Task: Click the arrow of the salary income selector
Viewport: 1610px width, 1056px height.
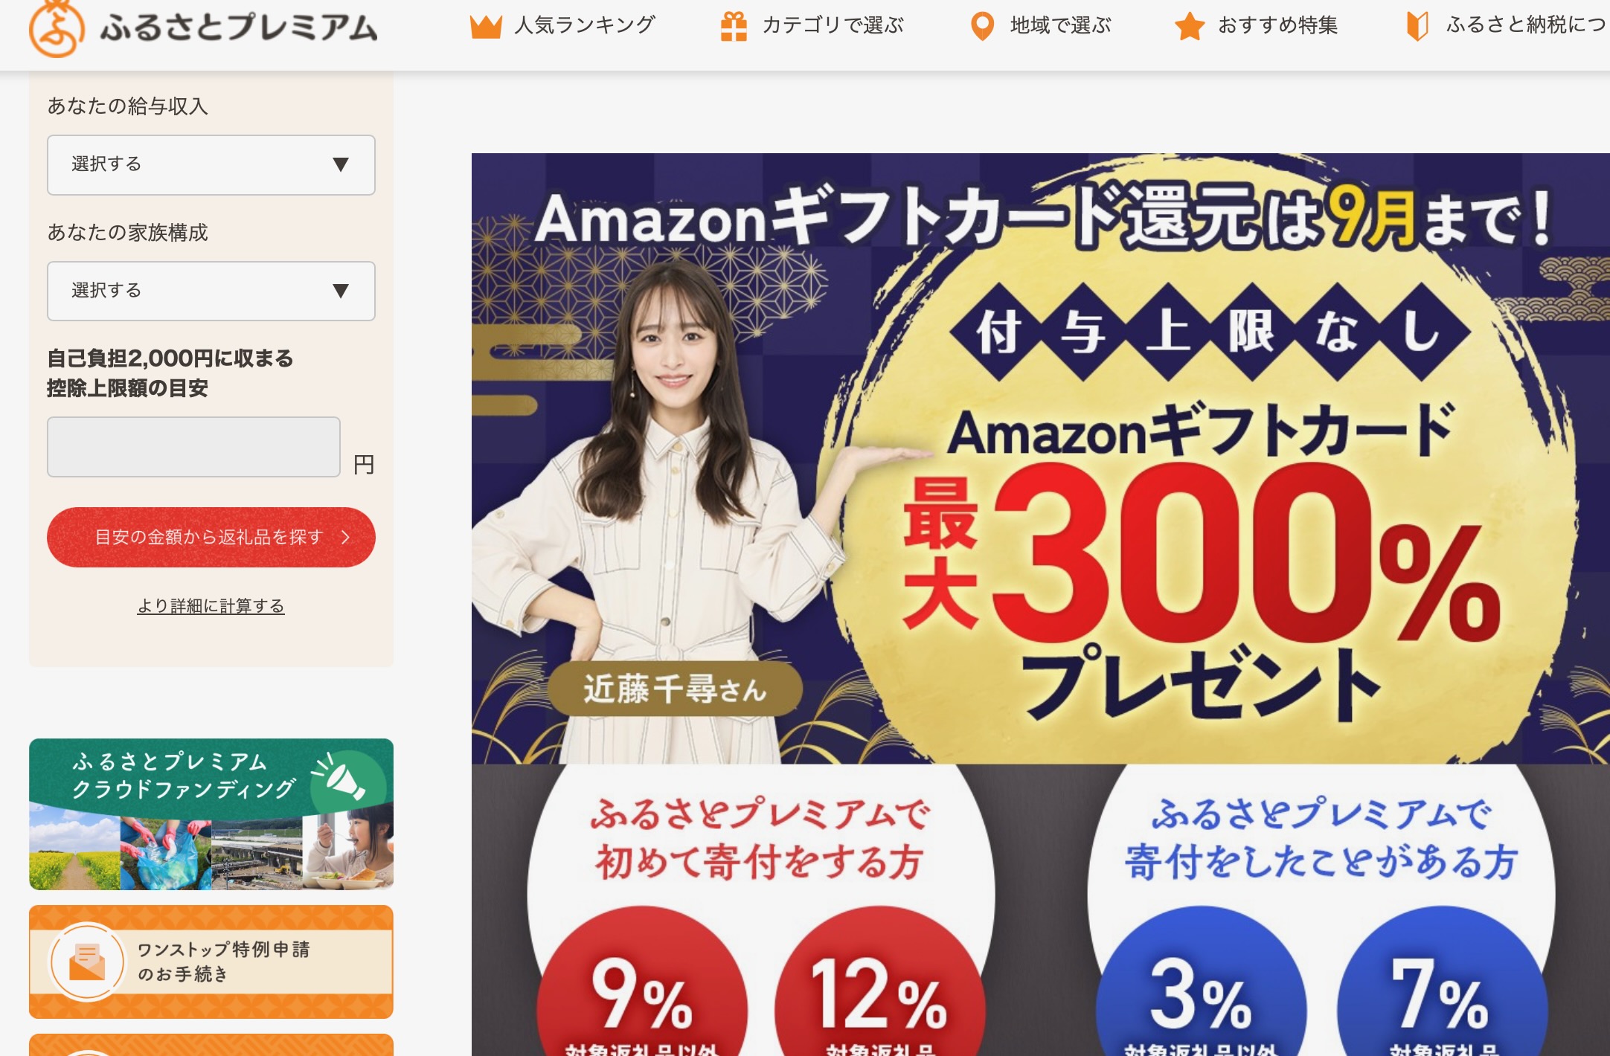Action: pyautogui.click(x=341, y=164)
